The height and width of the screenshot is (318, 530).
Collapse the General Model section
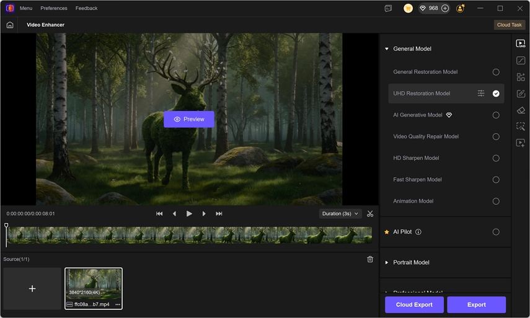coord(387,49)
